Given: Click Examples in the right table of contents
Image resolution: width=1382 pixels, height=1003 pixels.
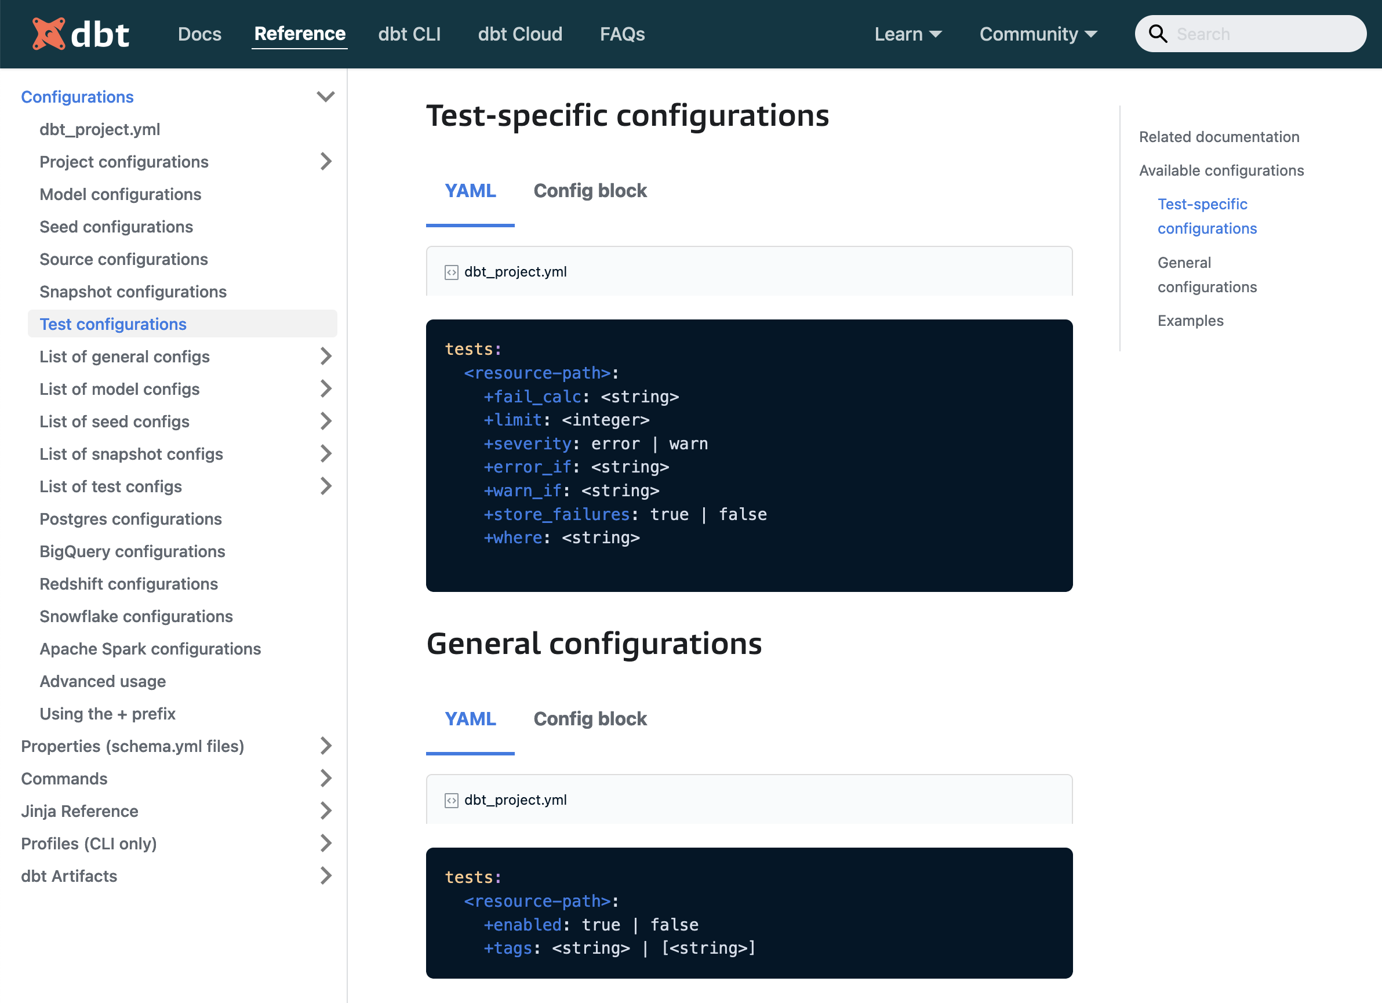Looking at the screenshot, I should click(1190, 321).
